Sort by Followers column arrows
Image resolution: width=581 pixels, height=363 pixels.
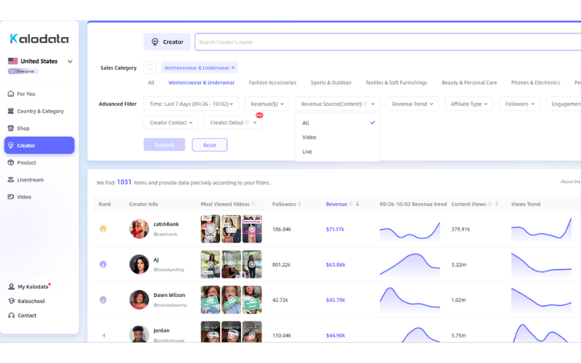pyautogui.click(x=299, y=204)
